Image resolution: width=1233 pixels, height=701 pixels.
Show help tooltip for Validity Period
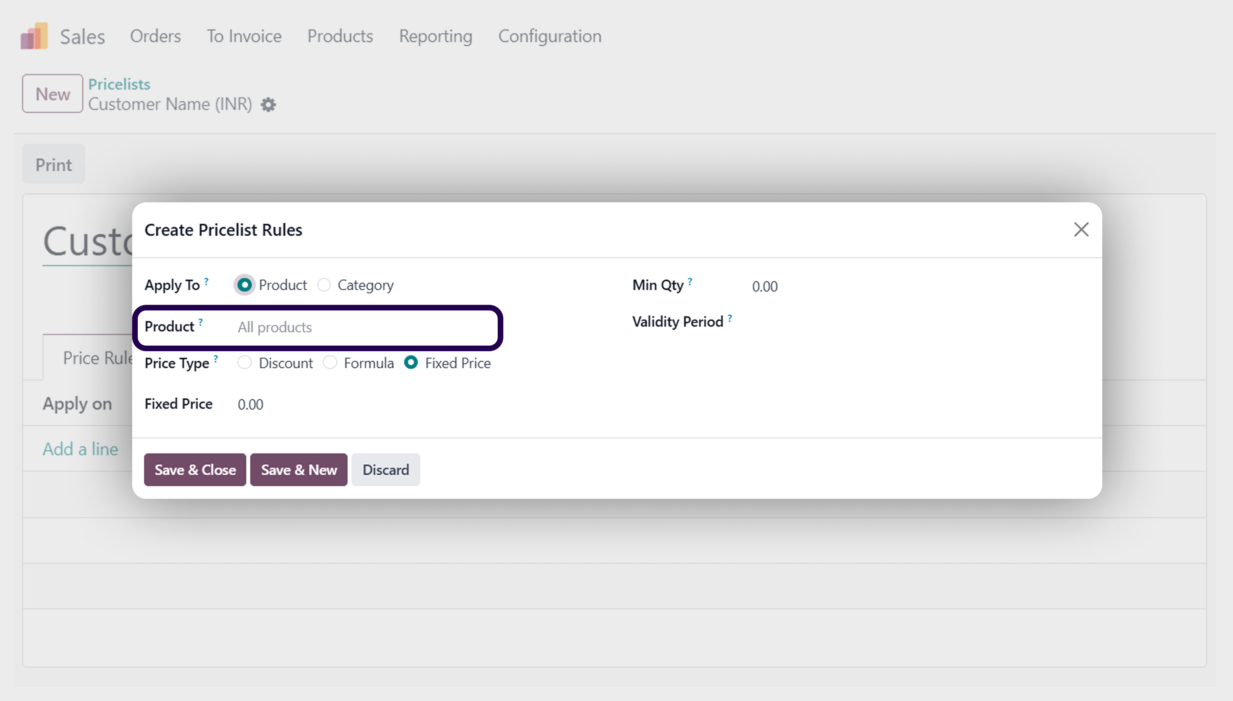(730, 318)
